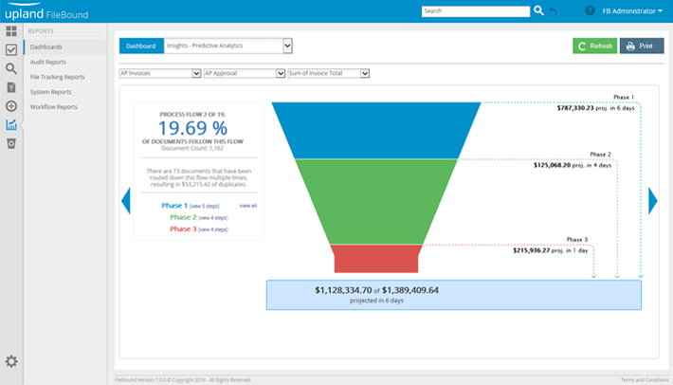Expand the AP Approval dropdown

244,73
